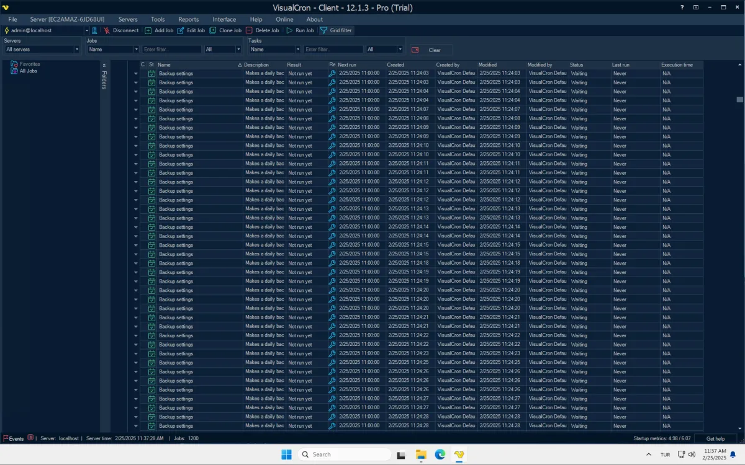The image size is (745, 465).
Task: Click the Disconnect toolbar icon
Action: point(107,30)
